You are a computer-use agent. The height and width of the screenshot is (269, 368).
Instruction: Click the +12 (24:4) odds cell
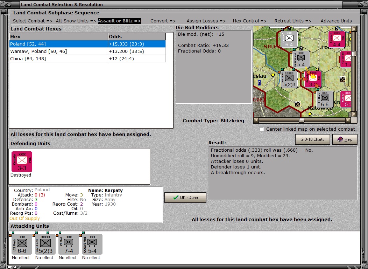pyautogui.click(x=137, y=58)
